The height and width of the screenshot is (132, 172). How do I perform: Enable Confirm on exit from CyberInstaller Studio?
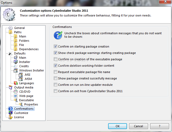55,91
